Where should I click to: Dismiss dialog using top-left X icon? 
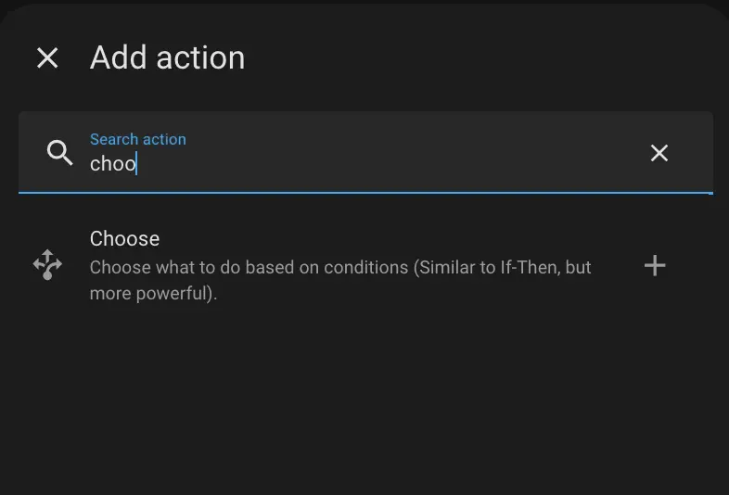[x=47, y=58]
